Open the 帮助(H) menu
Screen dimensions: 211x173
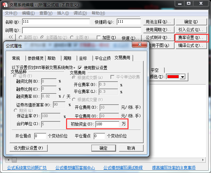(98, 13)
